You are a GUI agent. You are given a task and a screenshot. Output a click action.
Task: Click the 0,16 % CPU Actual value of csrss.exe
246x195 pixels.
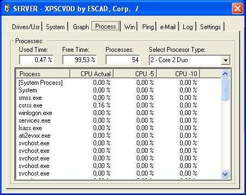[x=102, y=105]
